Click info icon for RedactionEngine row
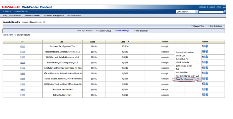233x119 pixels. [207, 51]
